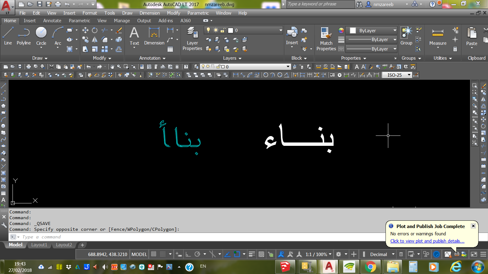Image resolution: width=488 pixels, height=274 pixels.
Task: Open the ISO-25 dimension style dropdown
Action: [410, 75]
